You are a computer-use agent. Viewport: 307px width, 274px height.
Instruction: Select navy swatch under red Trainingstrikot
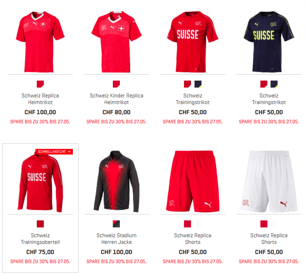pyautogui.click(x=198, y=84)
